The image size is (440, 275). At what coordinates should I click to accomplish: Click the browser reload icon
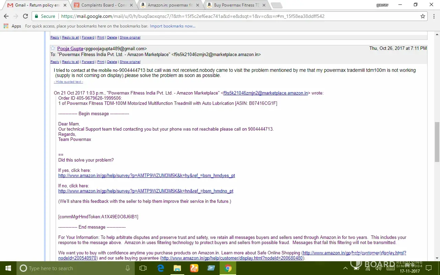click(25, 16)
